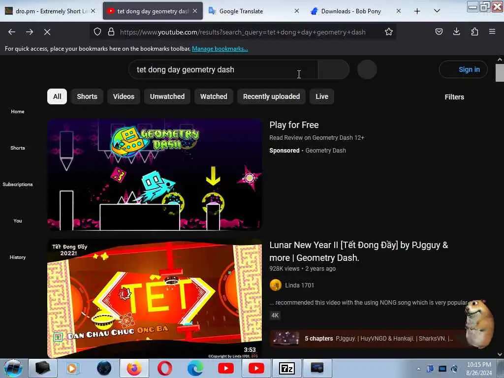This screenshot has width=504, height=378.
Task: Open Linda 1701 channel name
Action: point(300,285)
